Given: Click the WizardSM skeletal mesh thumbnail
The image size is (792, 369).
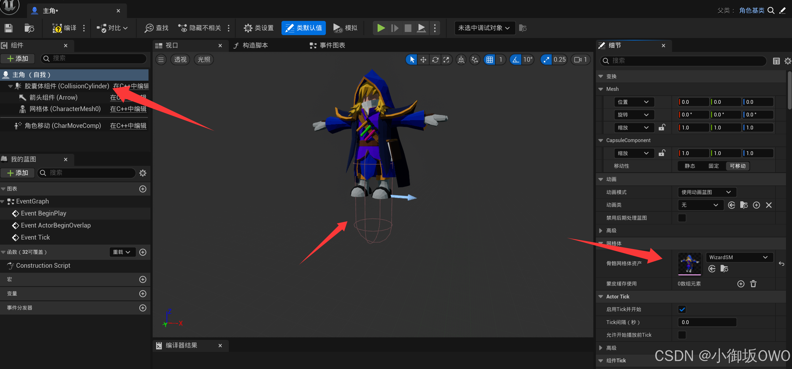Looking at the screenshot, I should click(x=689, y=263).
